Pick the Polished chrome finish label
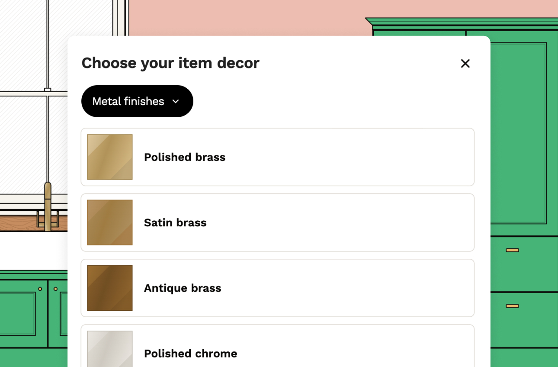 pyautogui.click(x=190, y=354)
